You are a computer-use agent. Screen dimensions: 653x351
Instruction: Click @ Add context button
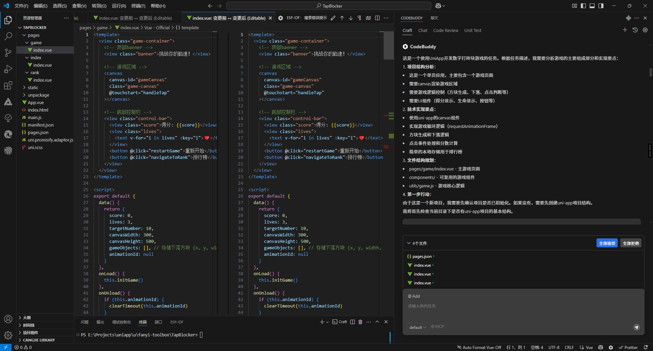(x=414, y=296)
